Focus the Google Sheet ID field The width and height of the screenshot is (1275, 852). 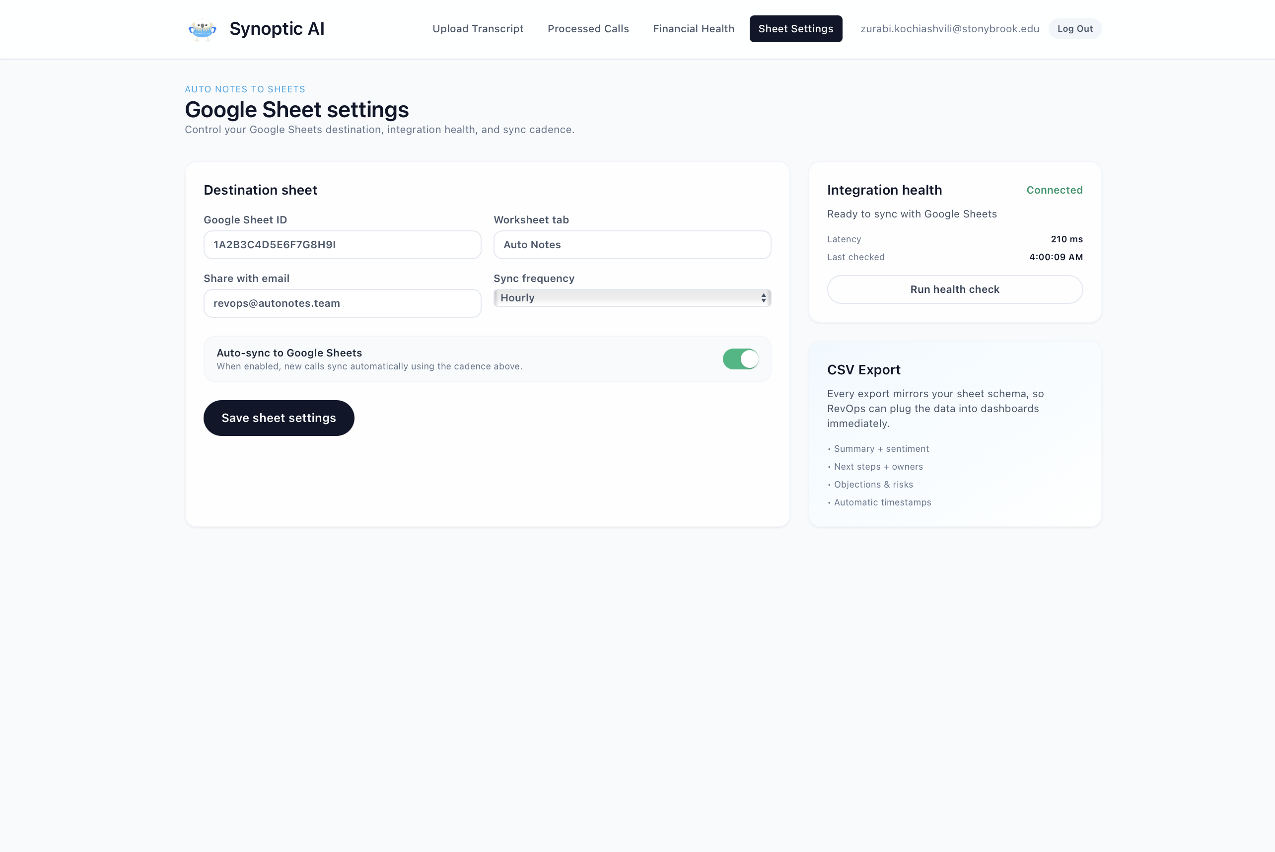(x=342, y=244)
